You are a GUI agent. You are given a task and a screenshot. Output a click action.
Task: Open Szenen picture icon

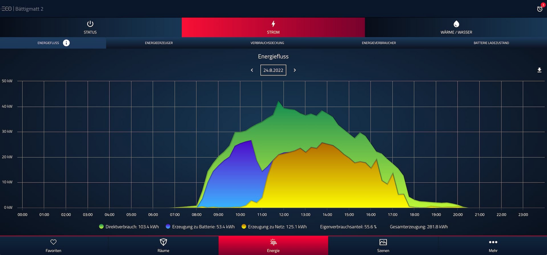point(383,242)
